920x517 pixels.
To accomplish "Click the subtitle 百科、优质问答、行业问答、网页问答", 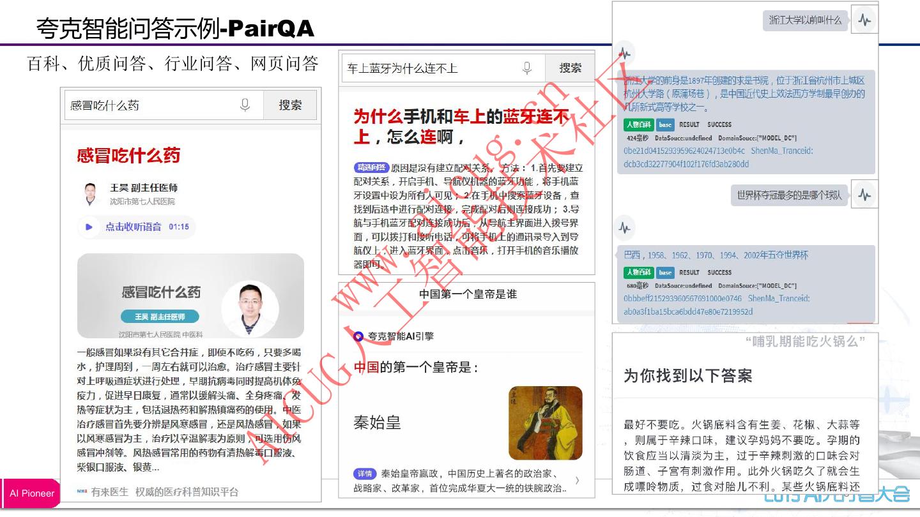I will pyautogui.click(x=172, y=64).
